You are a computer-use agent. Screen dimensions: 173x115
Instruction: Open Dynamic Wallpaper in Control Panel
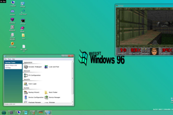(33, 67)
